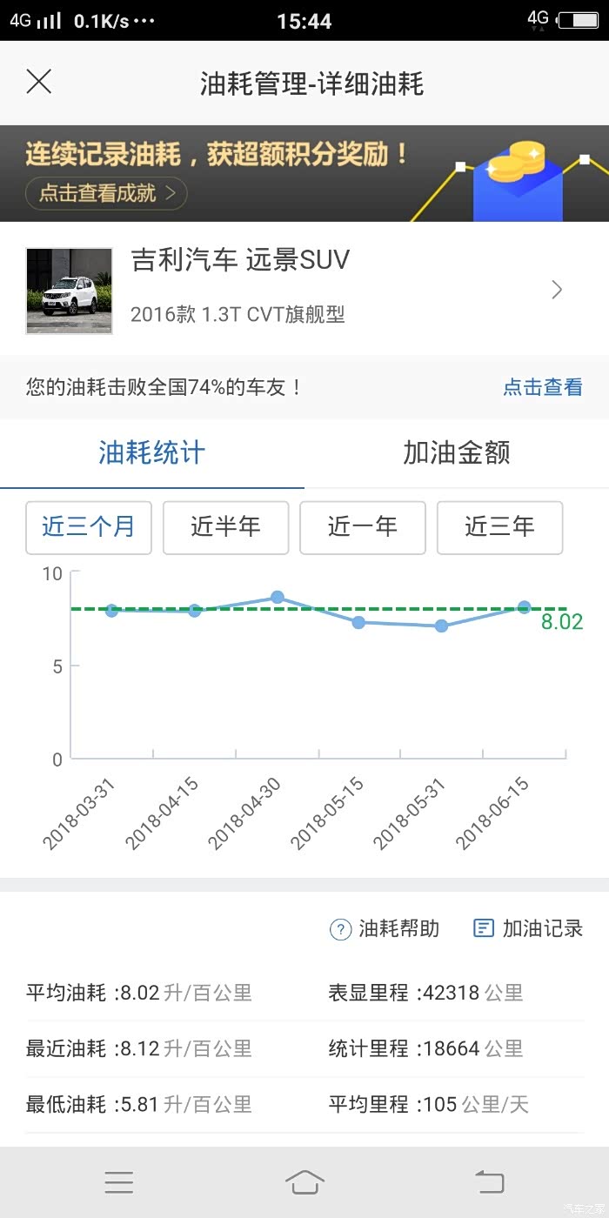The height and width of the screenshot is (1218, 609).
Task: Tap the 吉利汽车 远景SUV car title
Action: coord(240,260)
